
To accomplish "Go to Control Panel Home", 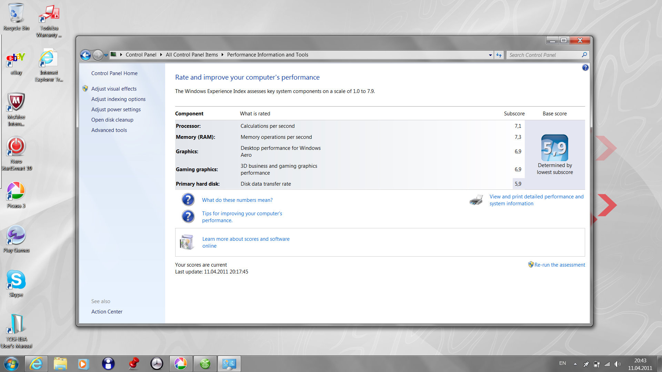I will (x=114, y=73).
